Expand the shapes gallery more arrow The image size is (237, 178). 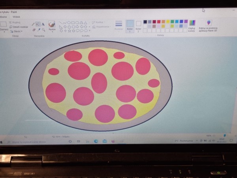(x=90, y=31)
